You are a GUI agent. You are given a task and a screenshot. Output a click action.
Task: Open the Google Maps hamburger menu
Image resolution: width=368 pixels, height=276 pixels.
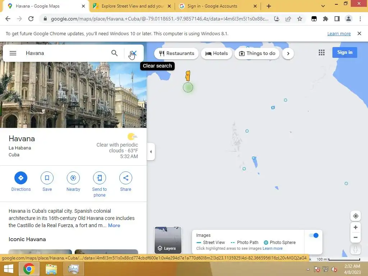pos(13,53)
